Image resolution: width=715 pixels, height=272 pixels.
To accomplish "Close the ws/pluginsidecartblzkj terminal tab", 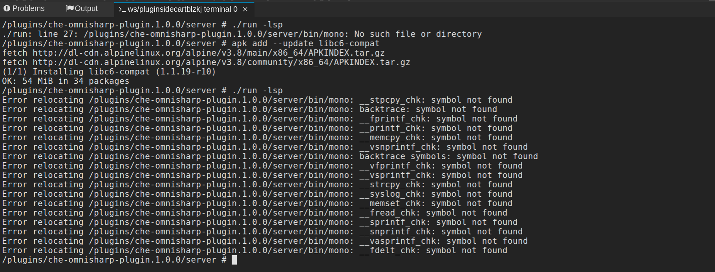I will click(x=245, y=9).
